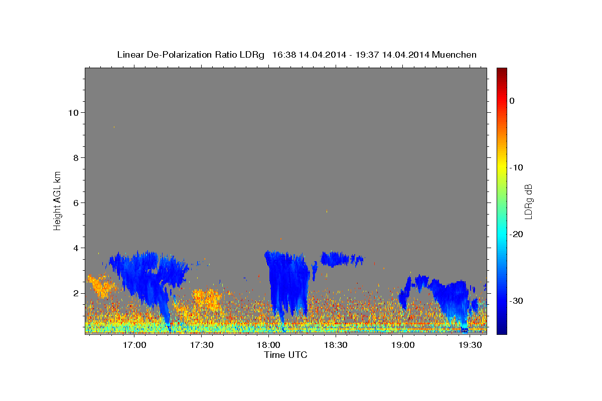Click the '19:00' time tick label
The width and height of the screenshot is (602, 401).
(x=402, y=345)
